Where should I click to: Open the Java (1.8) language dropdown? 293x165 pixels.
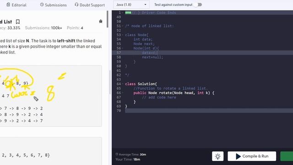[131, 5]
